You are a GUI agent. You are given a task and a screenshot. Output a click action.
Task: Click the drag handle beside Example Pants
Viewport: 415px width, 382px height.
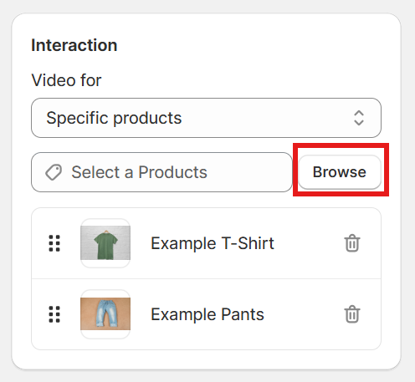pos(54,314)
